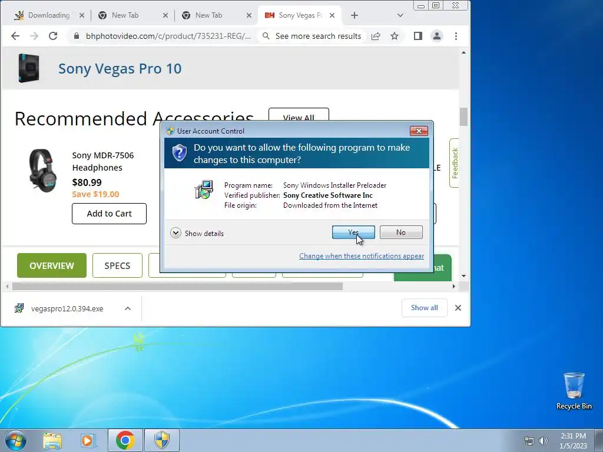Image resolution: width=603 pixels, height=452 pixels.
Task: Open a new Chrome tab with plus button
Action: 354,15
